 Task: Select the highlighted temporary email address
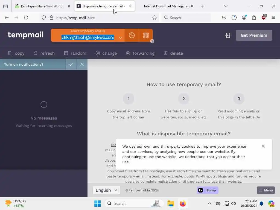[x=88, y=37]
